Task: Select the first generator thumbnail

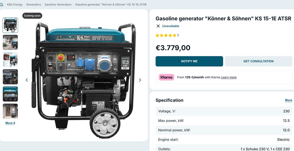Action: (10, 25)
